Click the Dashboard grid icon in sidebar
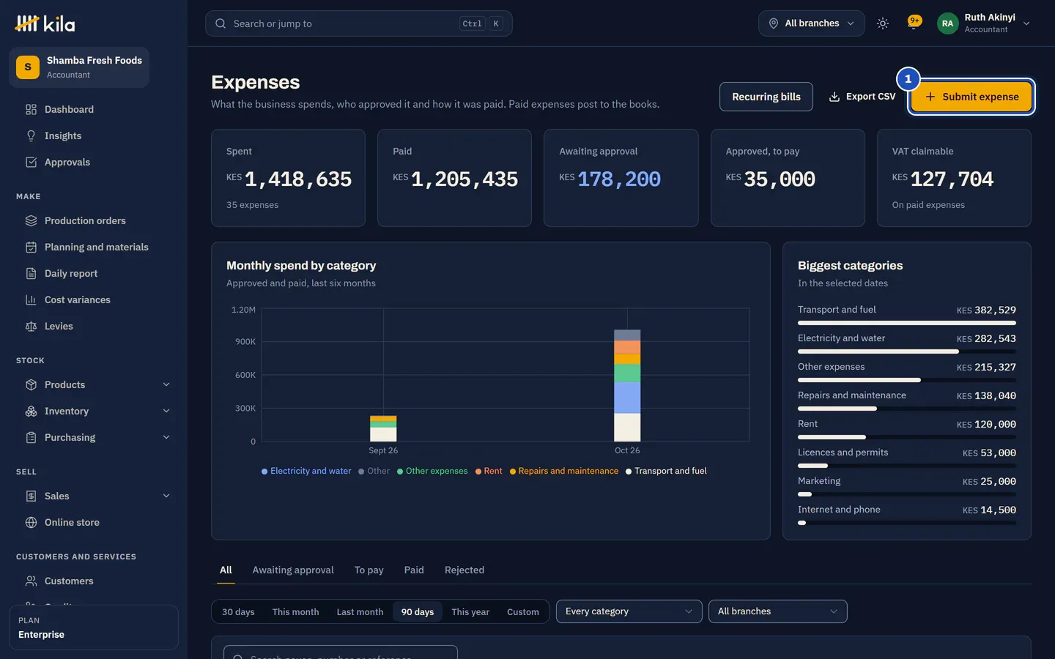 (31, 109)
